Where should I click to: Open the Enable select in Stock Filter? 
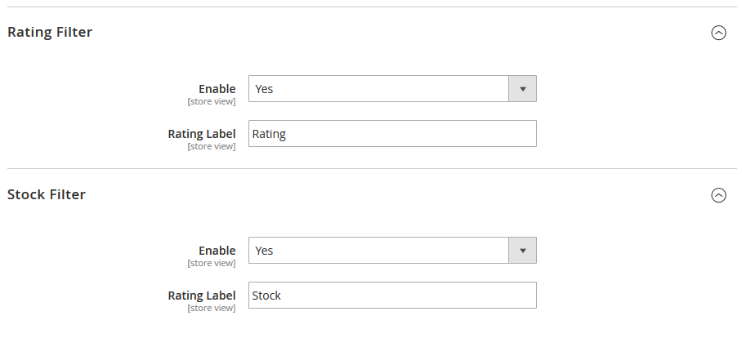378,251
